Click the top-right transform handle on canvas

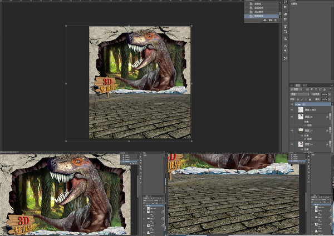click(x=191, y=26)
